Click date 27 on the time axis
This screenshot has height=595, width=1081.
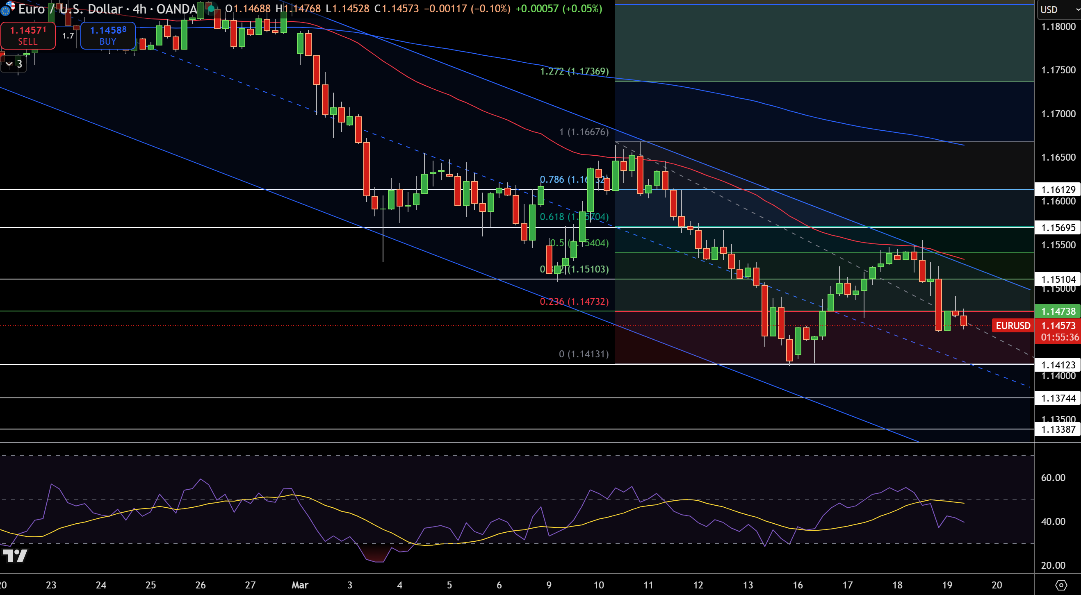[250, 585]
